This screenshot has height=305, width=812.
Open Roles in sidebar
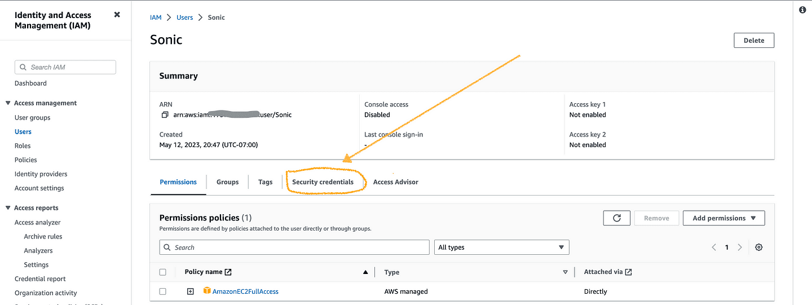[x=23, y=146]
